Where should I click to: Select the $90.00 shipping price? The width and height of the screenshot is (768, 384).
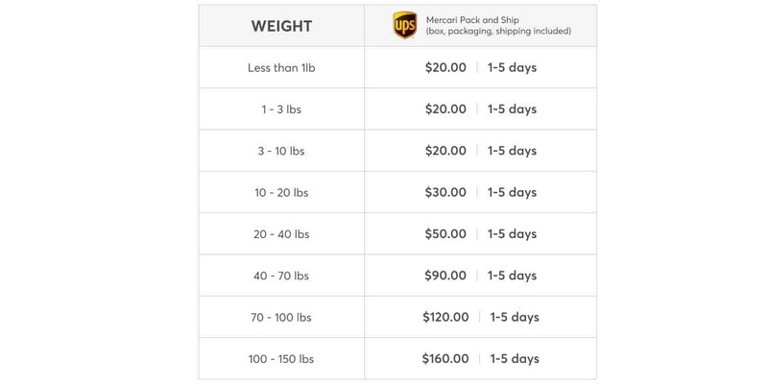pos(445,276)
